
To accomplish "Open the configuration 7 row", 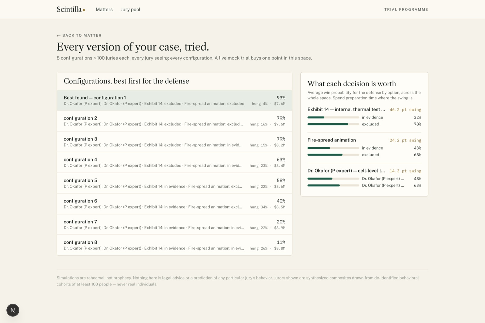I will (x=174, y=225).
